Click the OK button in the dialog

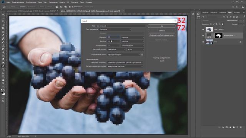coord(162,26)
